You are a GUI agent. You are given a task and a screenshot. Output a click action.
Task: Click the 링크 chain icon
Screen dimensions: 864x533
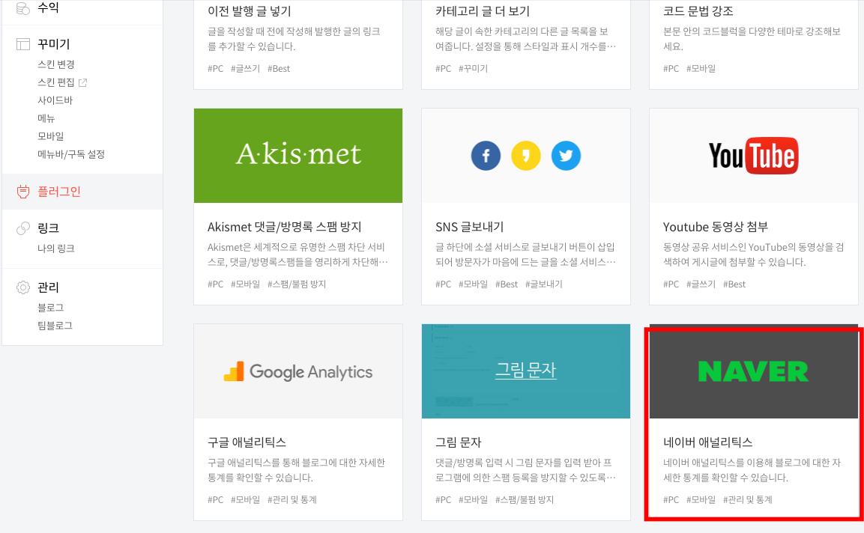click(x=23, y=228)
